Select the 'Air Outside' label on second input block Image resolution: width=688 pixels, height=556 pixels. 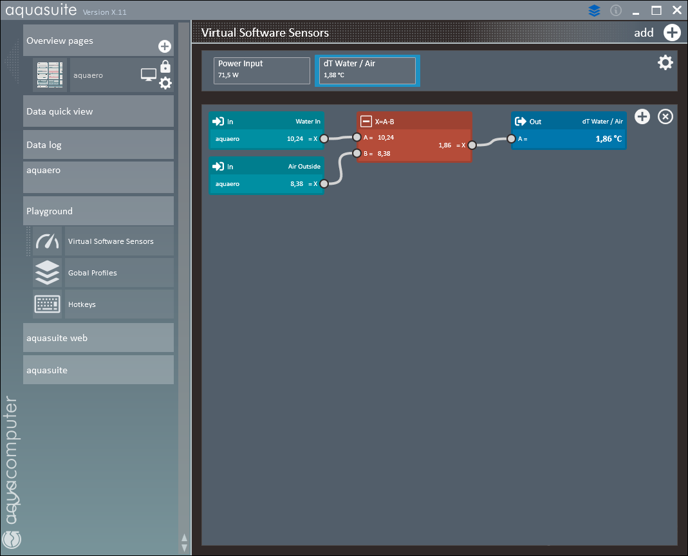304,166
